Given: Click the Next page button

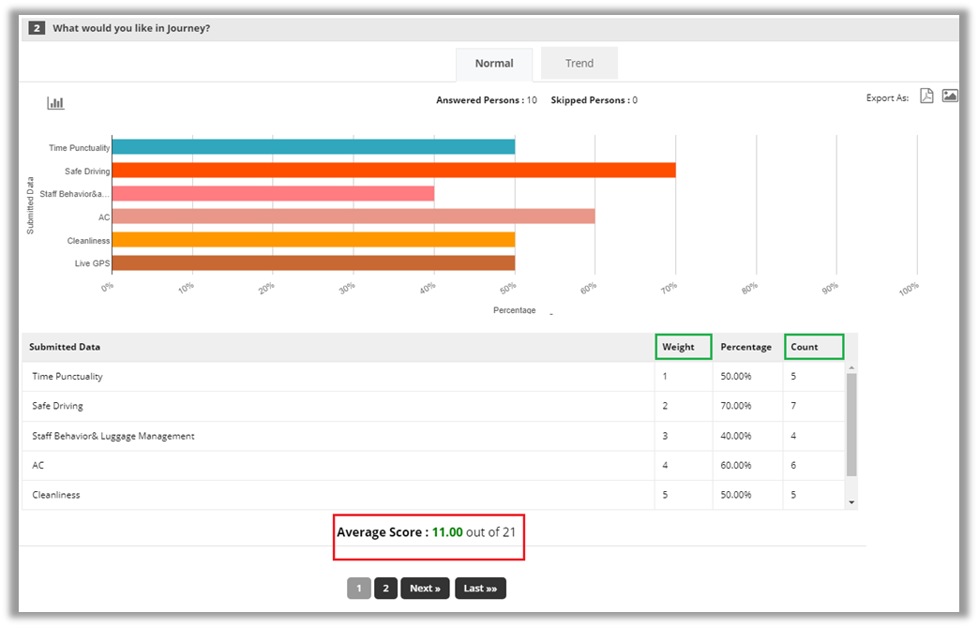Looking at the screenshot, I should [x=425, y=589].
